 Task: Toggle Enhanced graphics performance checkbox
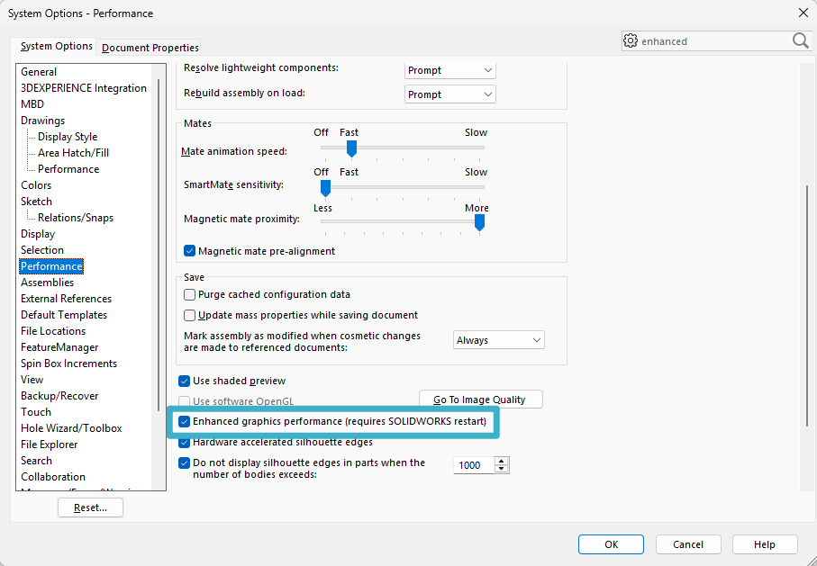point(184,421)
